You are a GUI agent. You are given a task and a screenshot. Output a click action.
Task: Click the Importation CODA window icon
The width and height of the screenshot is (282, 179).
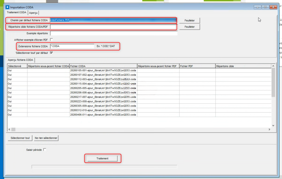click(7, 7)
